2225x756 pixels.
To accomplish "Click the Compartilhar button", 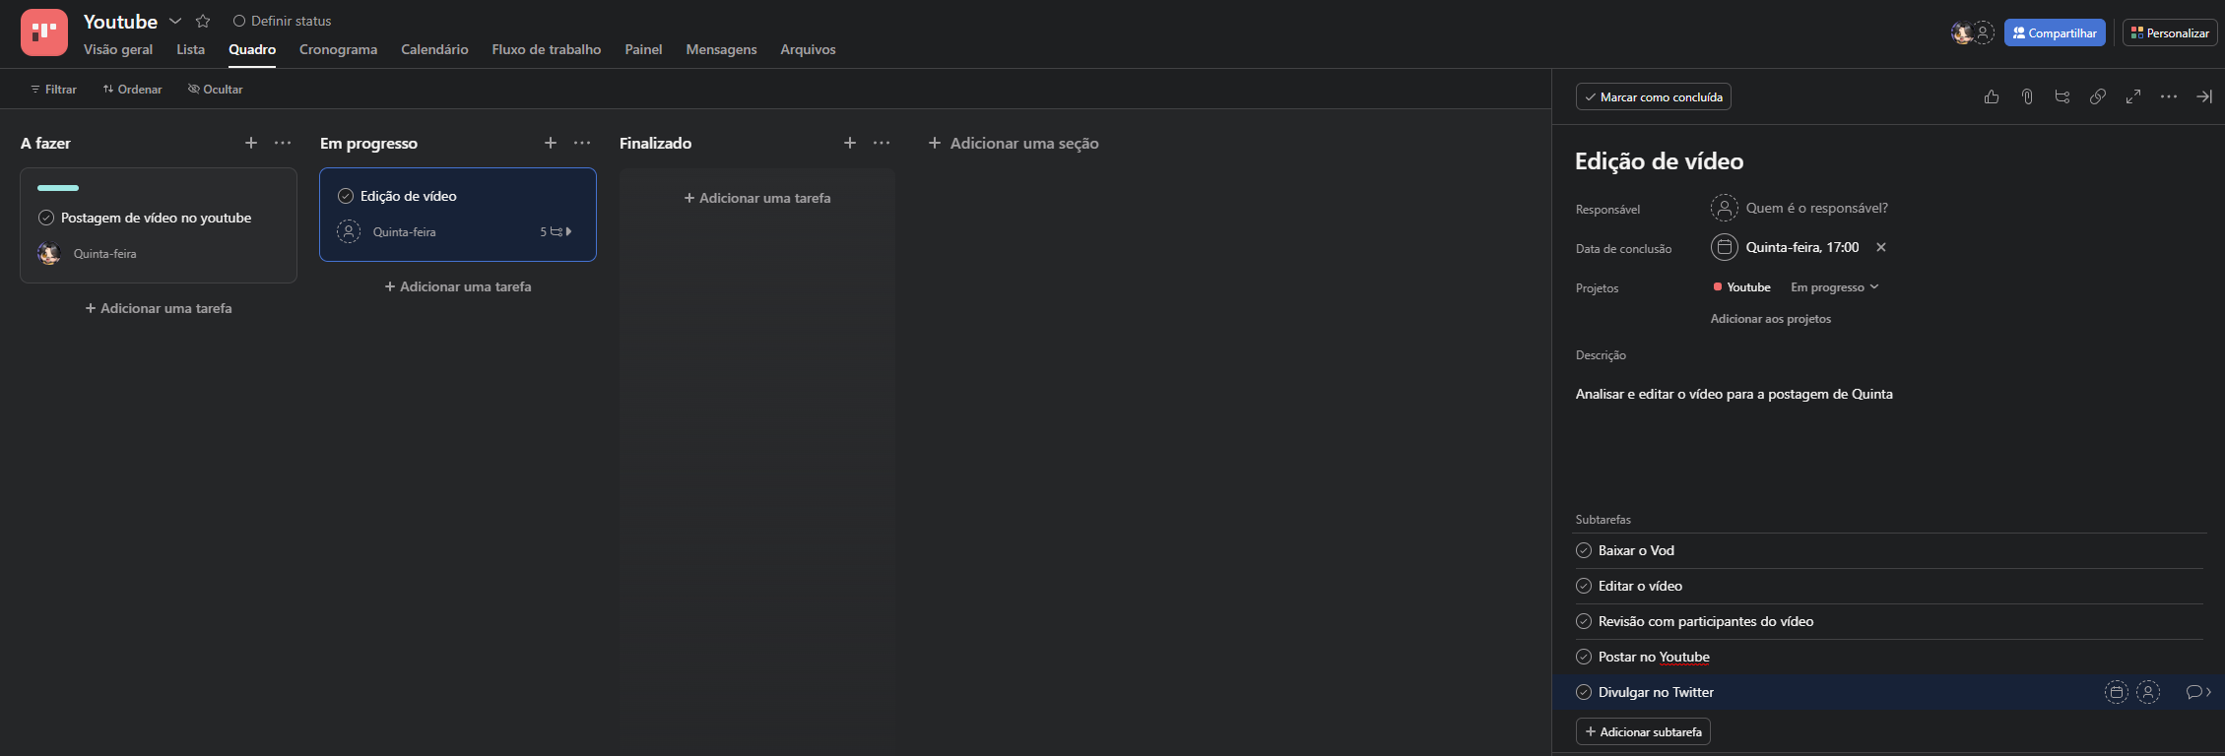I will coord(2055,32).
